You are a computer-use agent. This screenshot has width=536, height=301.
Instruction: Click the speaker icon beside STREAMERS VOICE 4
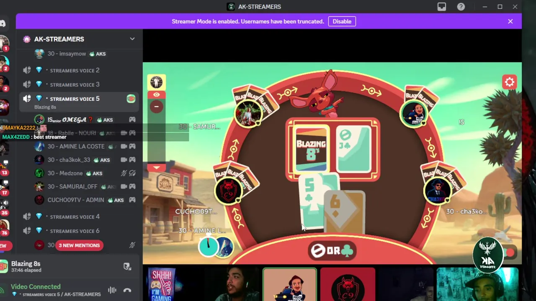click(27, 217)
